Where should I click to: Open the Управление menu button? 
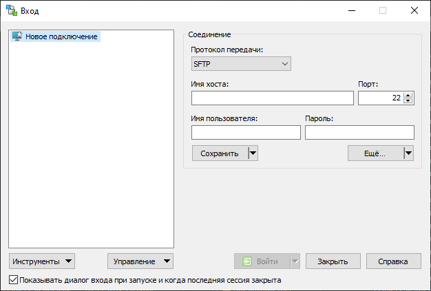(x=140, y=261)
